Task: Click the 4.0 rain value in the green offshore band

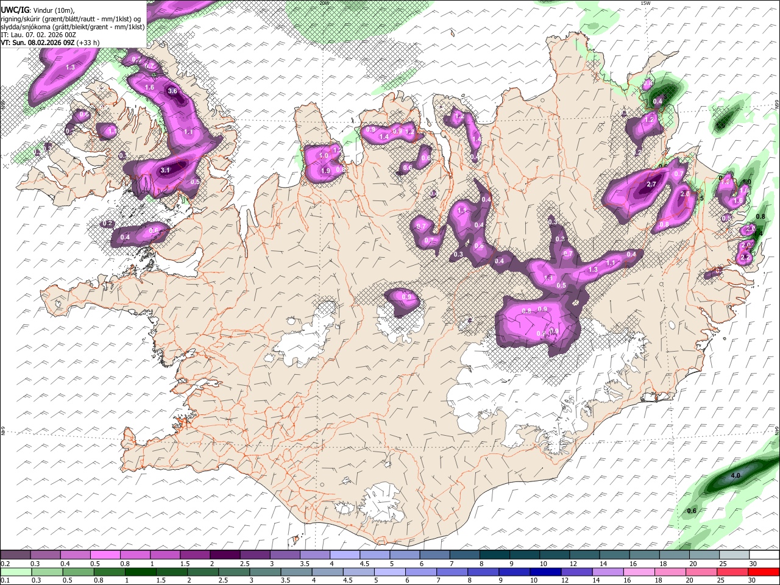Action: (735, 475)
